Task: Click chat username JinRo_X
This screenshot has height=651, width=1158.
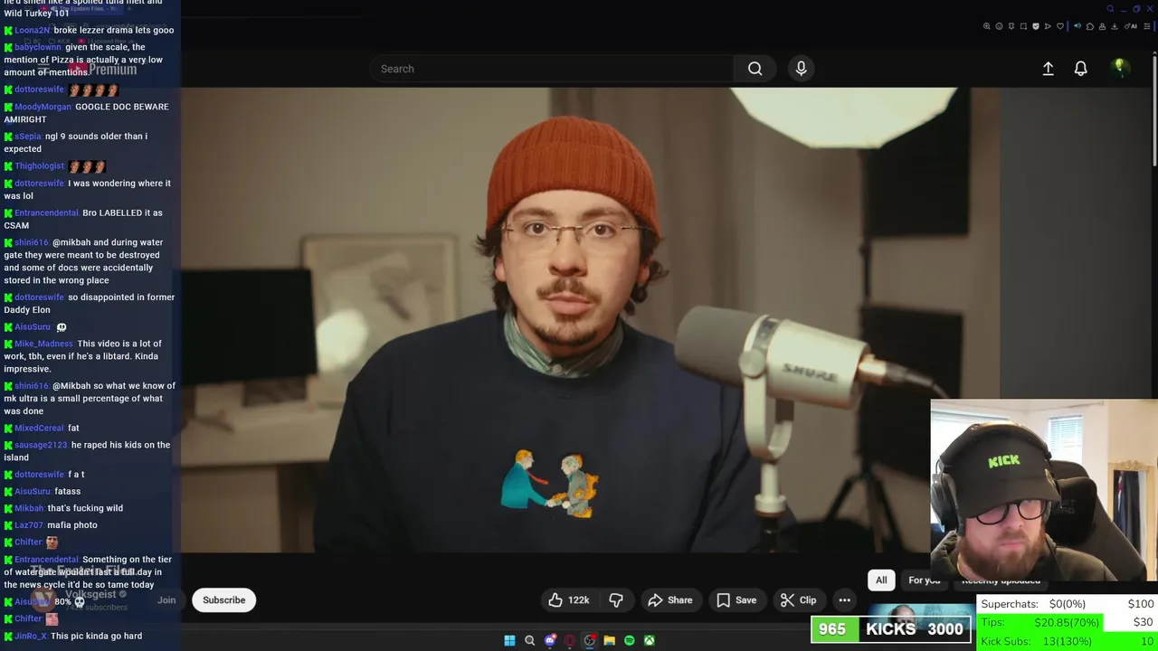Action: pos(31,637)
